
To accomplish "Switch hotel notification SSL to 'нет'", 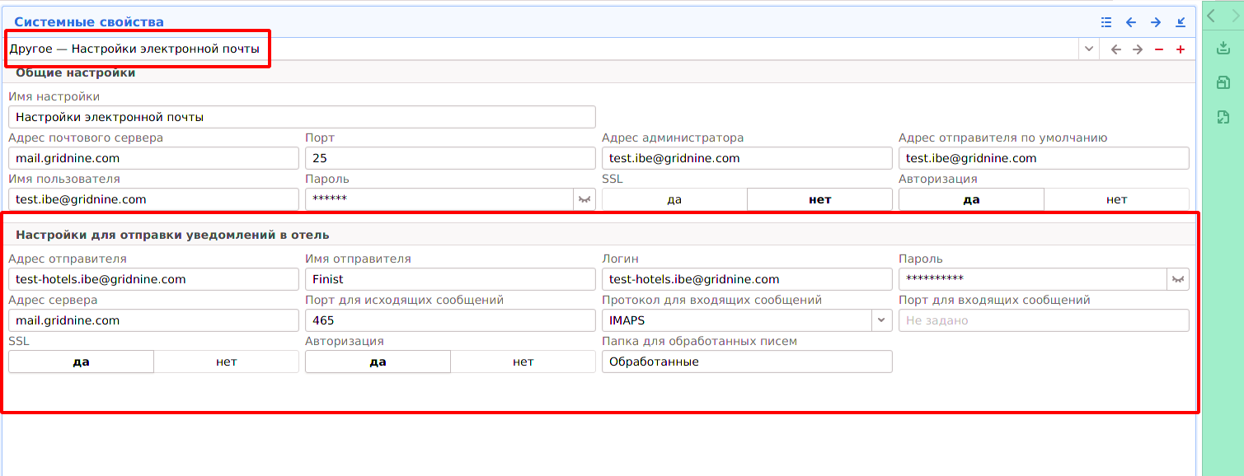I will [226, 362].
